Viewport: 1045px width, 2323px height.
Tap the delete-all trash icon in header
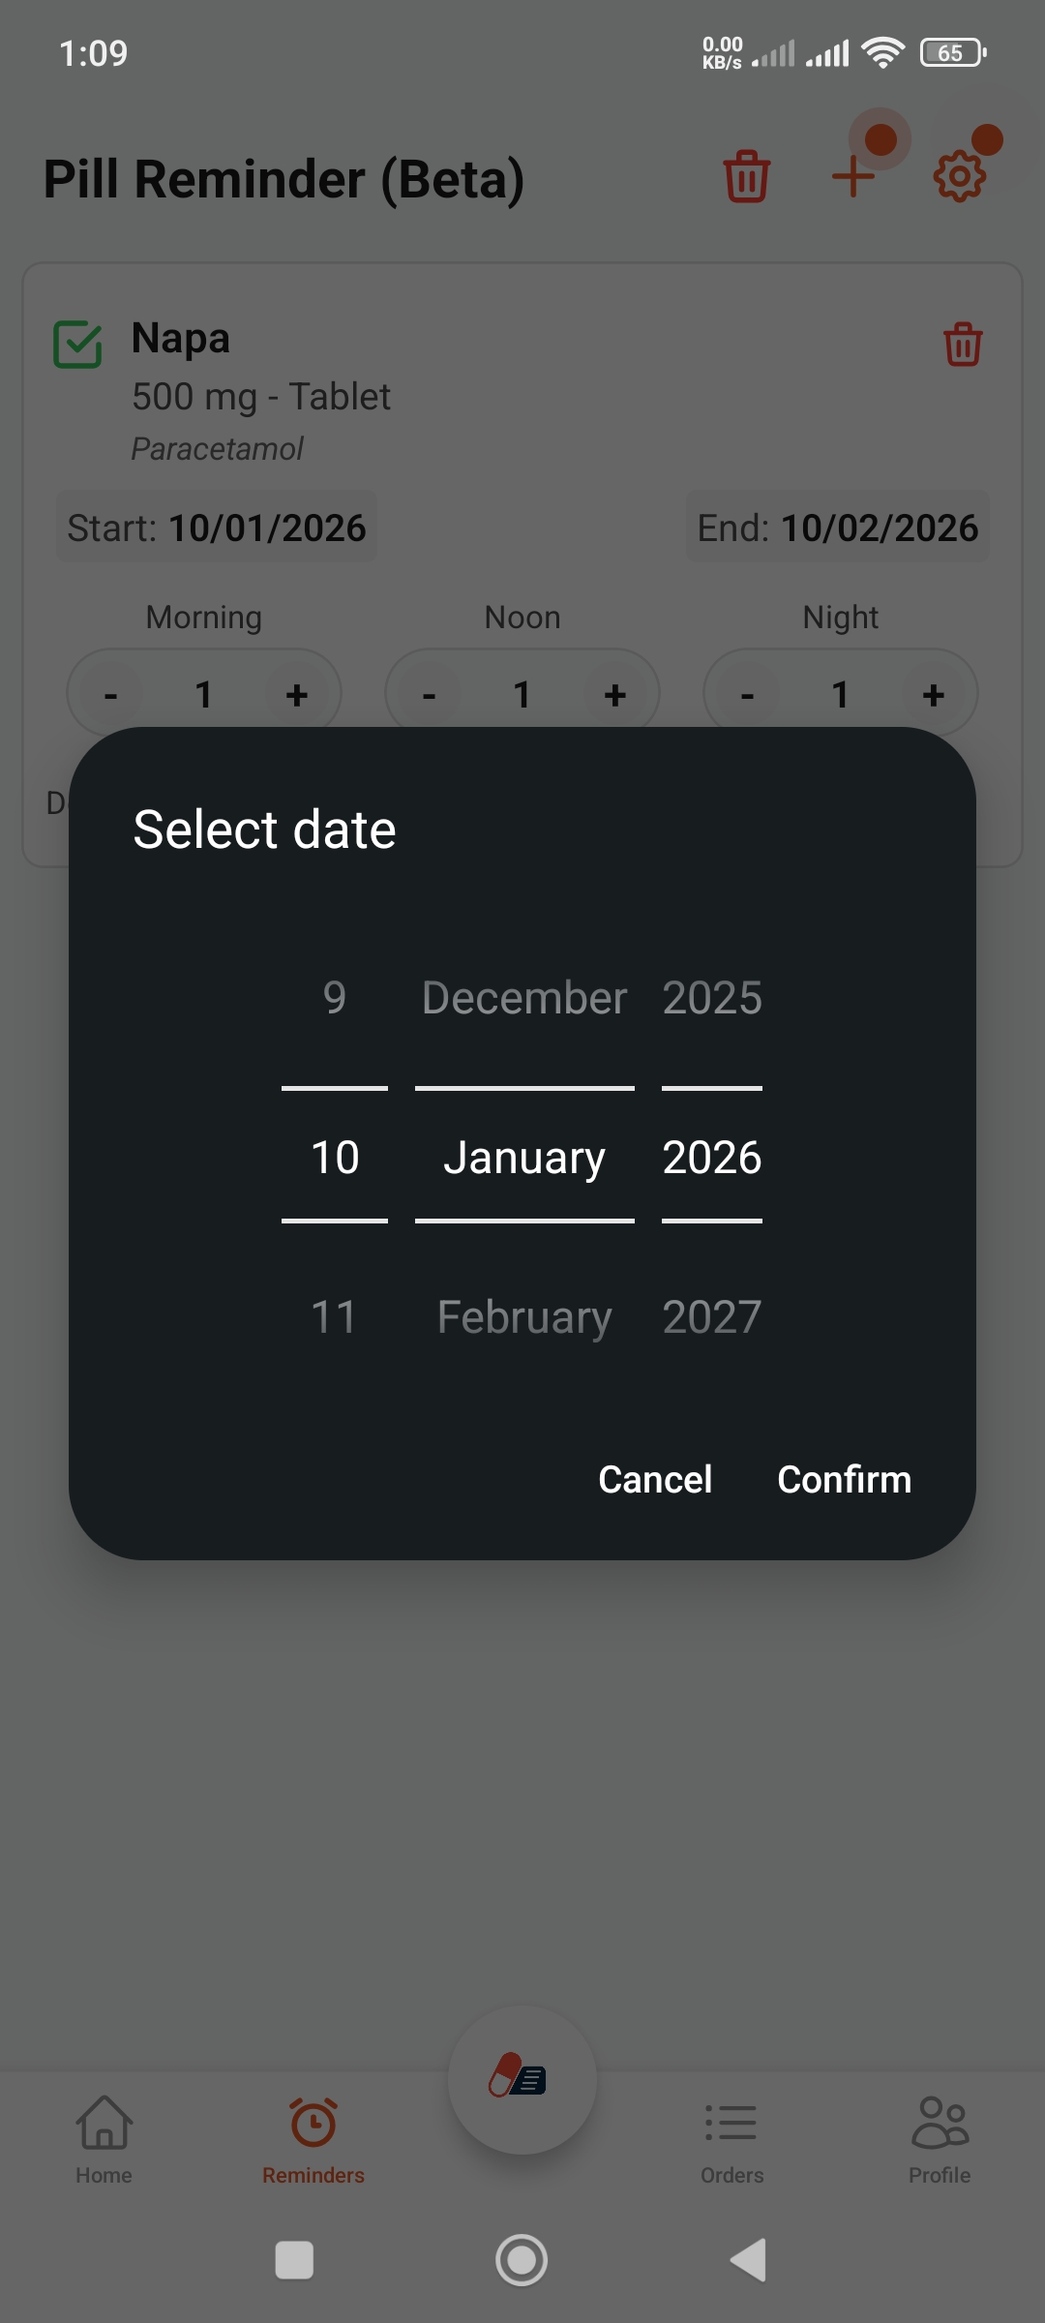tap(746, 177)
